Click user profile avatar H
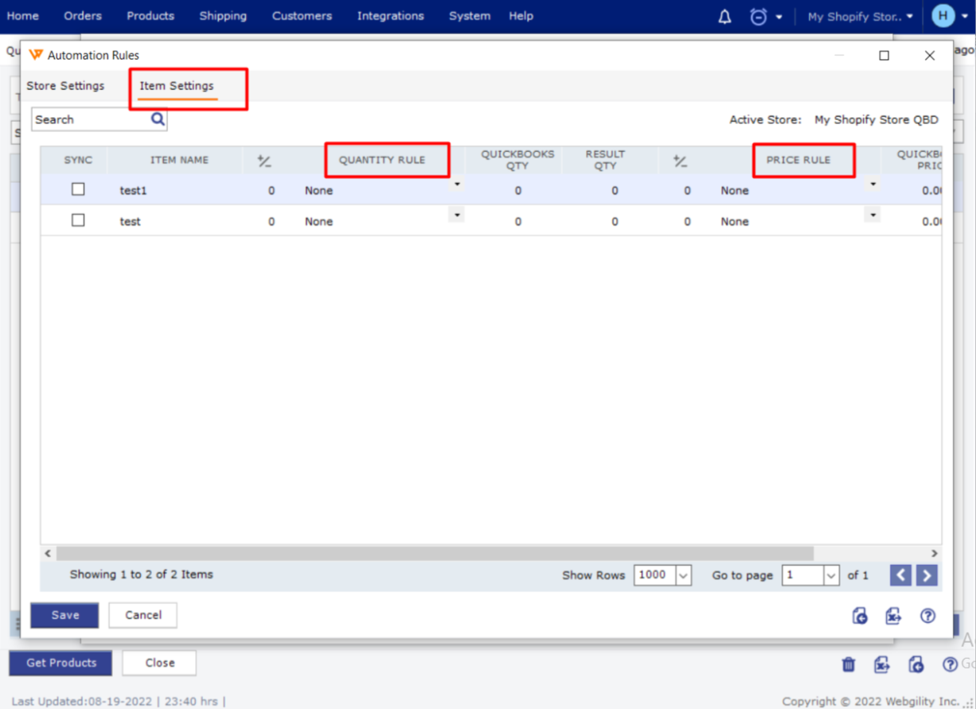This screenshot has width=976, height=709. (943, 16)
